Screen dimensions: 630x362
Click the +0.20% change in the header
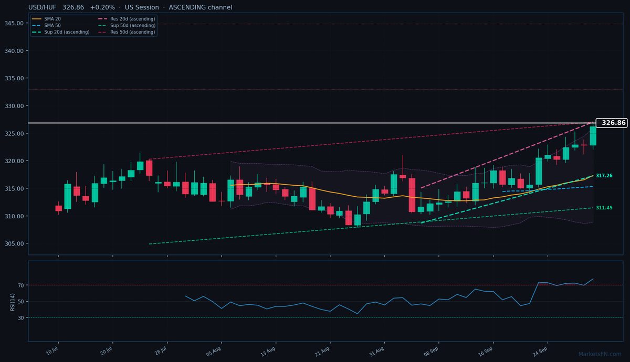[102, 7]
